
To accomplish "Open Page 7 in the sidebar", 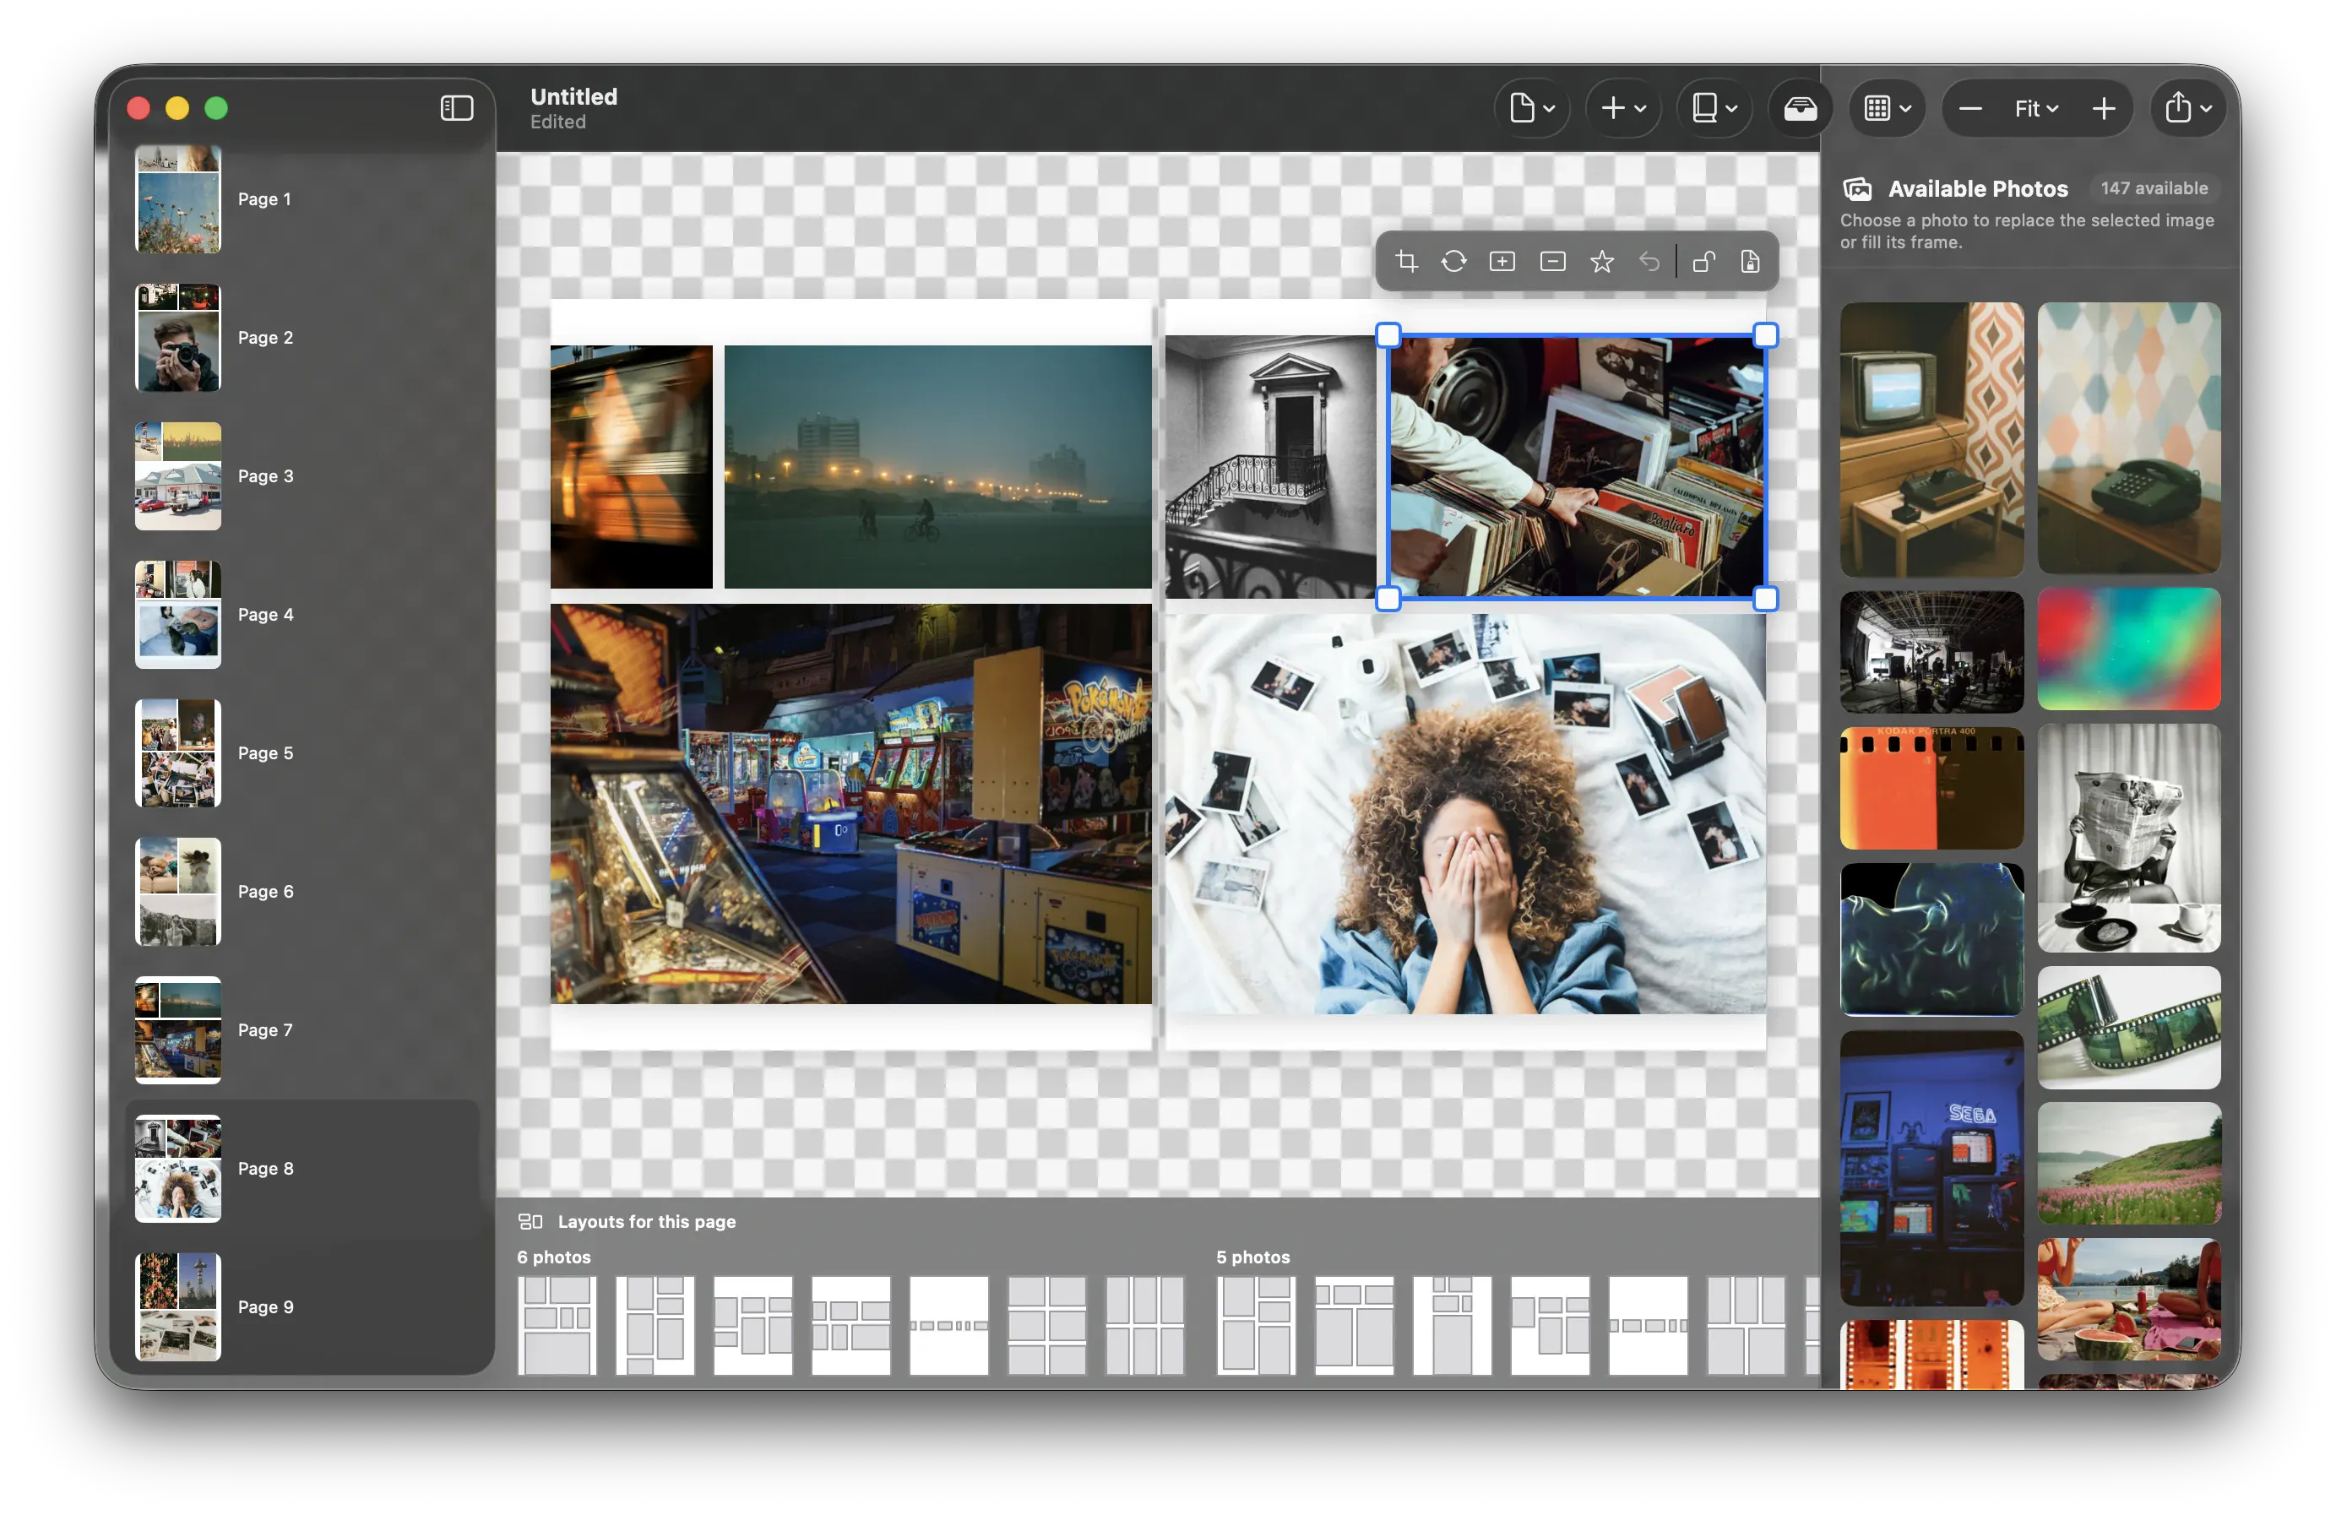I will (x=302, y=1029).
